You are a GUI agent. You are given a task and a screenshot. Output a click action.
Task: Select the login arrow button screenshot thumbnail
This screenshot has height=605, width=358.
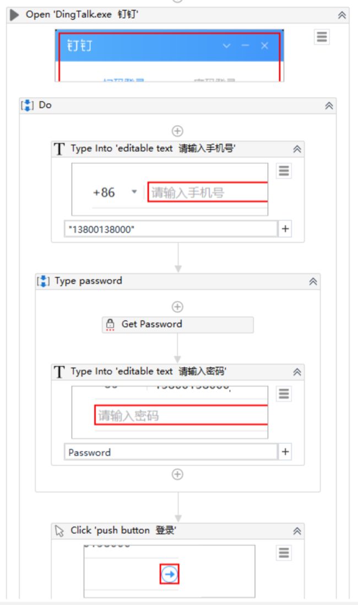(x=170, y=571)
